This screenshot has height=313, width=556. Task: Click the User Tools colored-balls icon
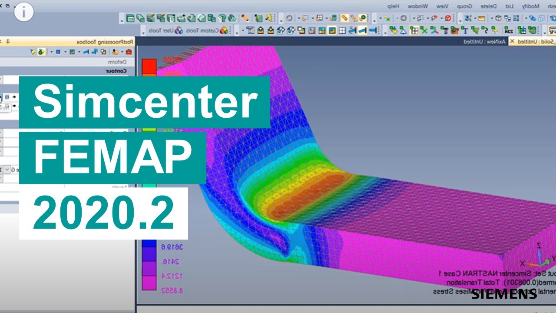click(x=179, y=31)
